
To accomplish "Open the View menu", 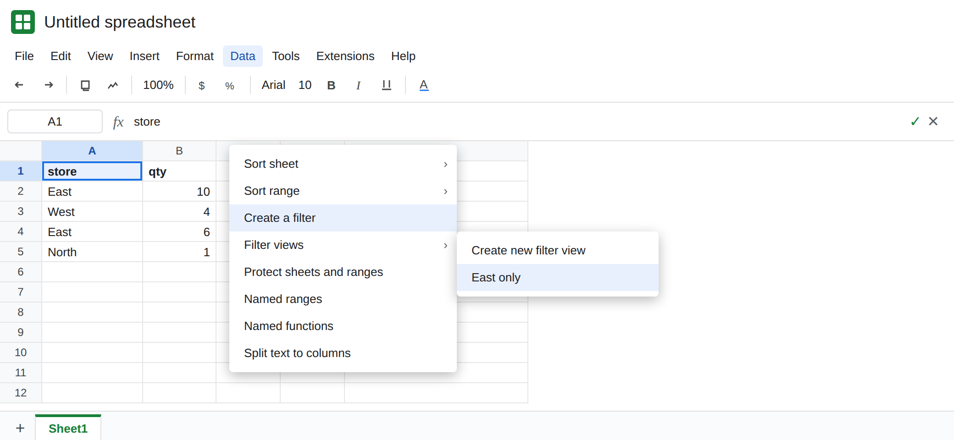I will 100,56.
